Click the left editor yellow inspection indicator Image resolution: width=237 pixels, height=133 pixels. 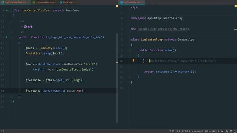click(x=117, y=6)
